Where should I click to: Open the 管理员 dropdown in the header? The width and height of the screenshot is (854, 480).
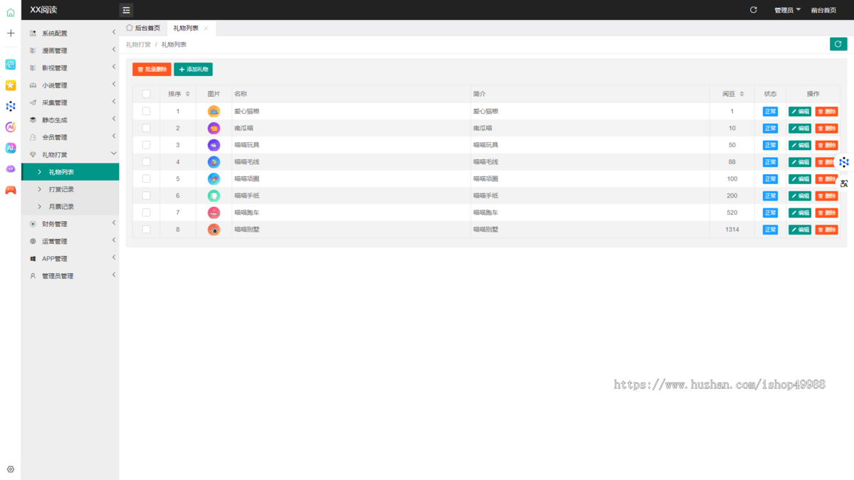[x=787, y=10]
